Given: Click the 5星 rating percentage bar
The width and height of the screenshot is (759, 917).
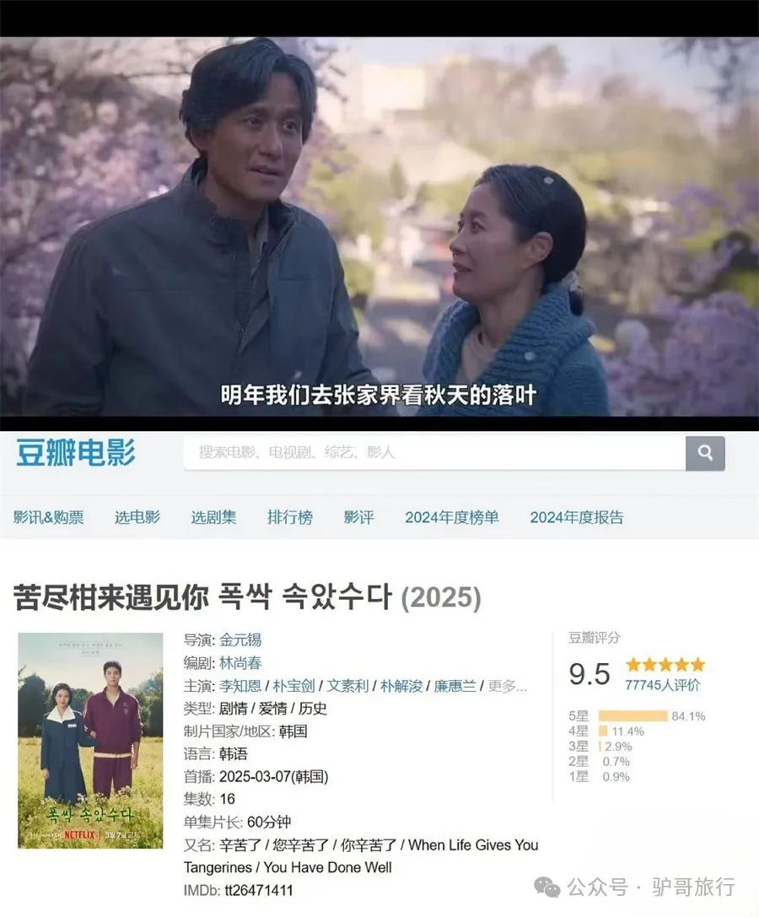Looking at the screenshot, I should click(x=633, y=716).
